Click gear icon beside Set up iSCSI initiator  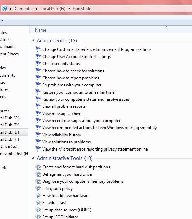pyautogui.click(x=38, y=217)
